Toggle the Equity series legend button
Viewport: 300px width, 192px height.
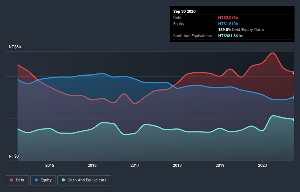pyautogui.click(x=43, y=180)
